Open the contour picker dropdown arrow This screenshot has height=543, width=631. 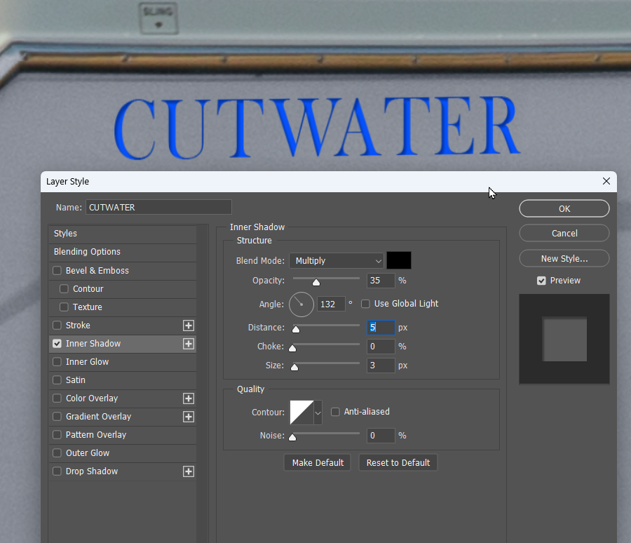pyautogui.click(x=317, y=412)
